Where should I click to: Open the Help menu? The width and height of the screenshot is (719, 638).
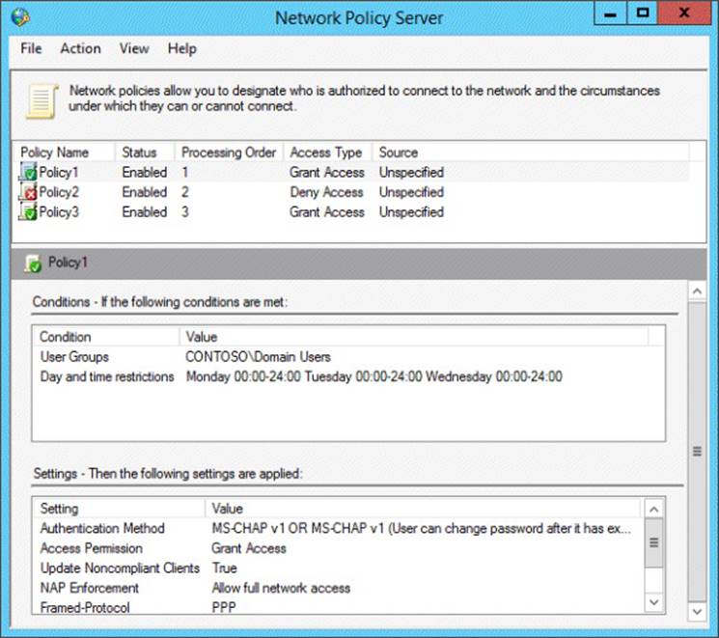pos(181,48)
